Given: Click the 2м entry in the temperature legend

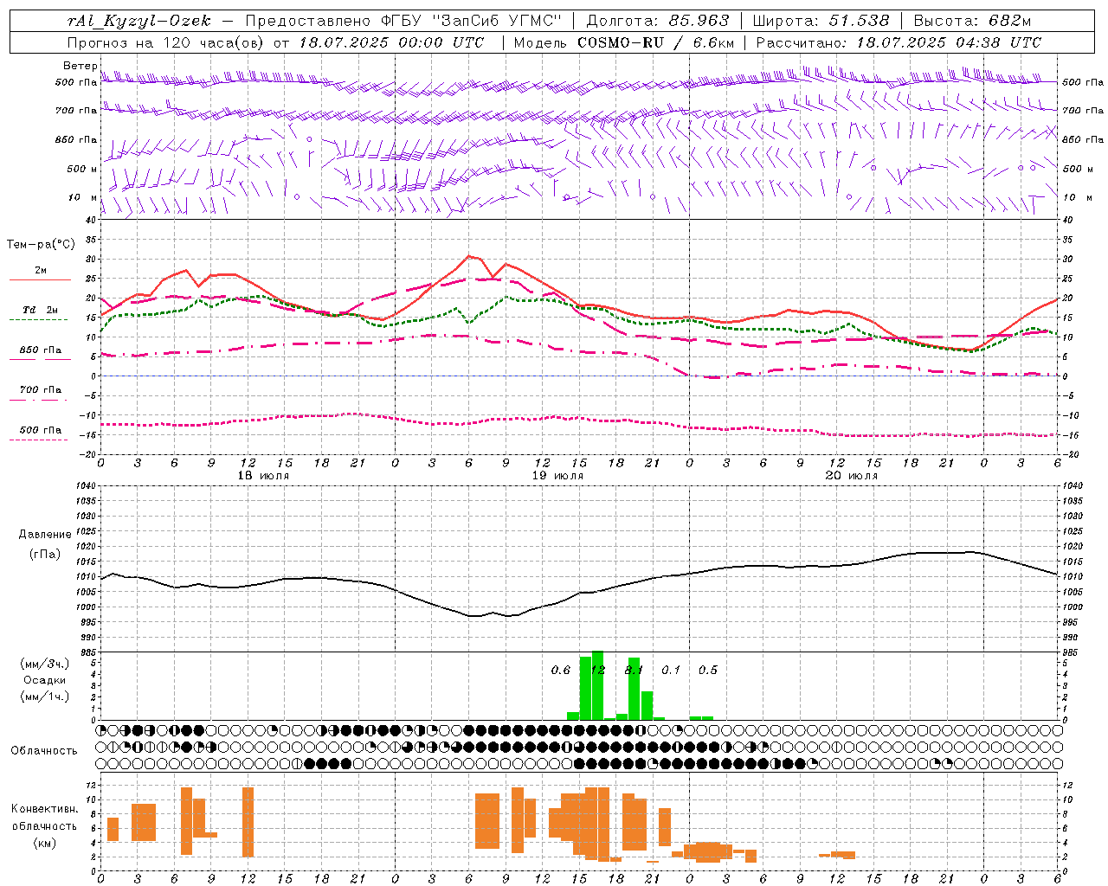Looking at the screenshot, I should (41, 271).
